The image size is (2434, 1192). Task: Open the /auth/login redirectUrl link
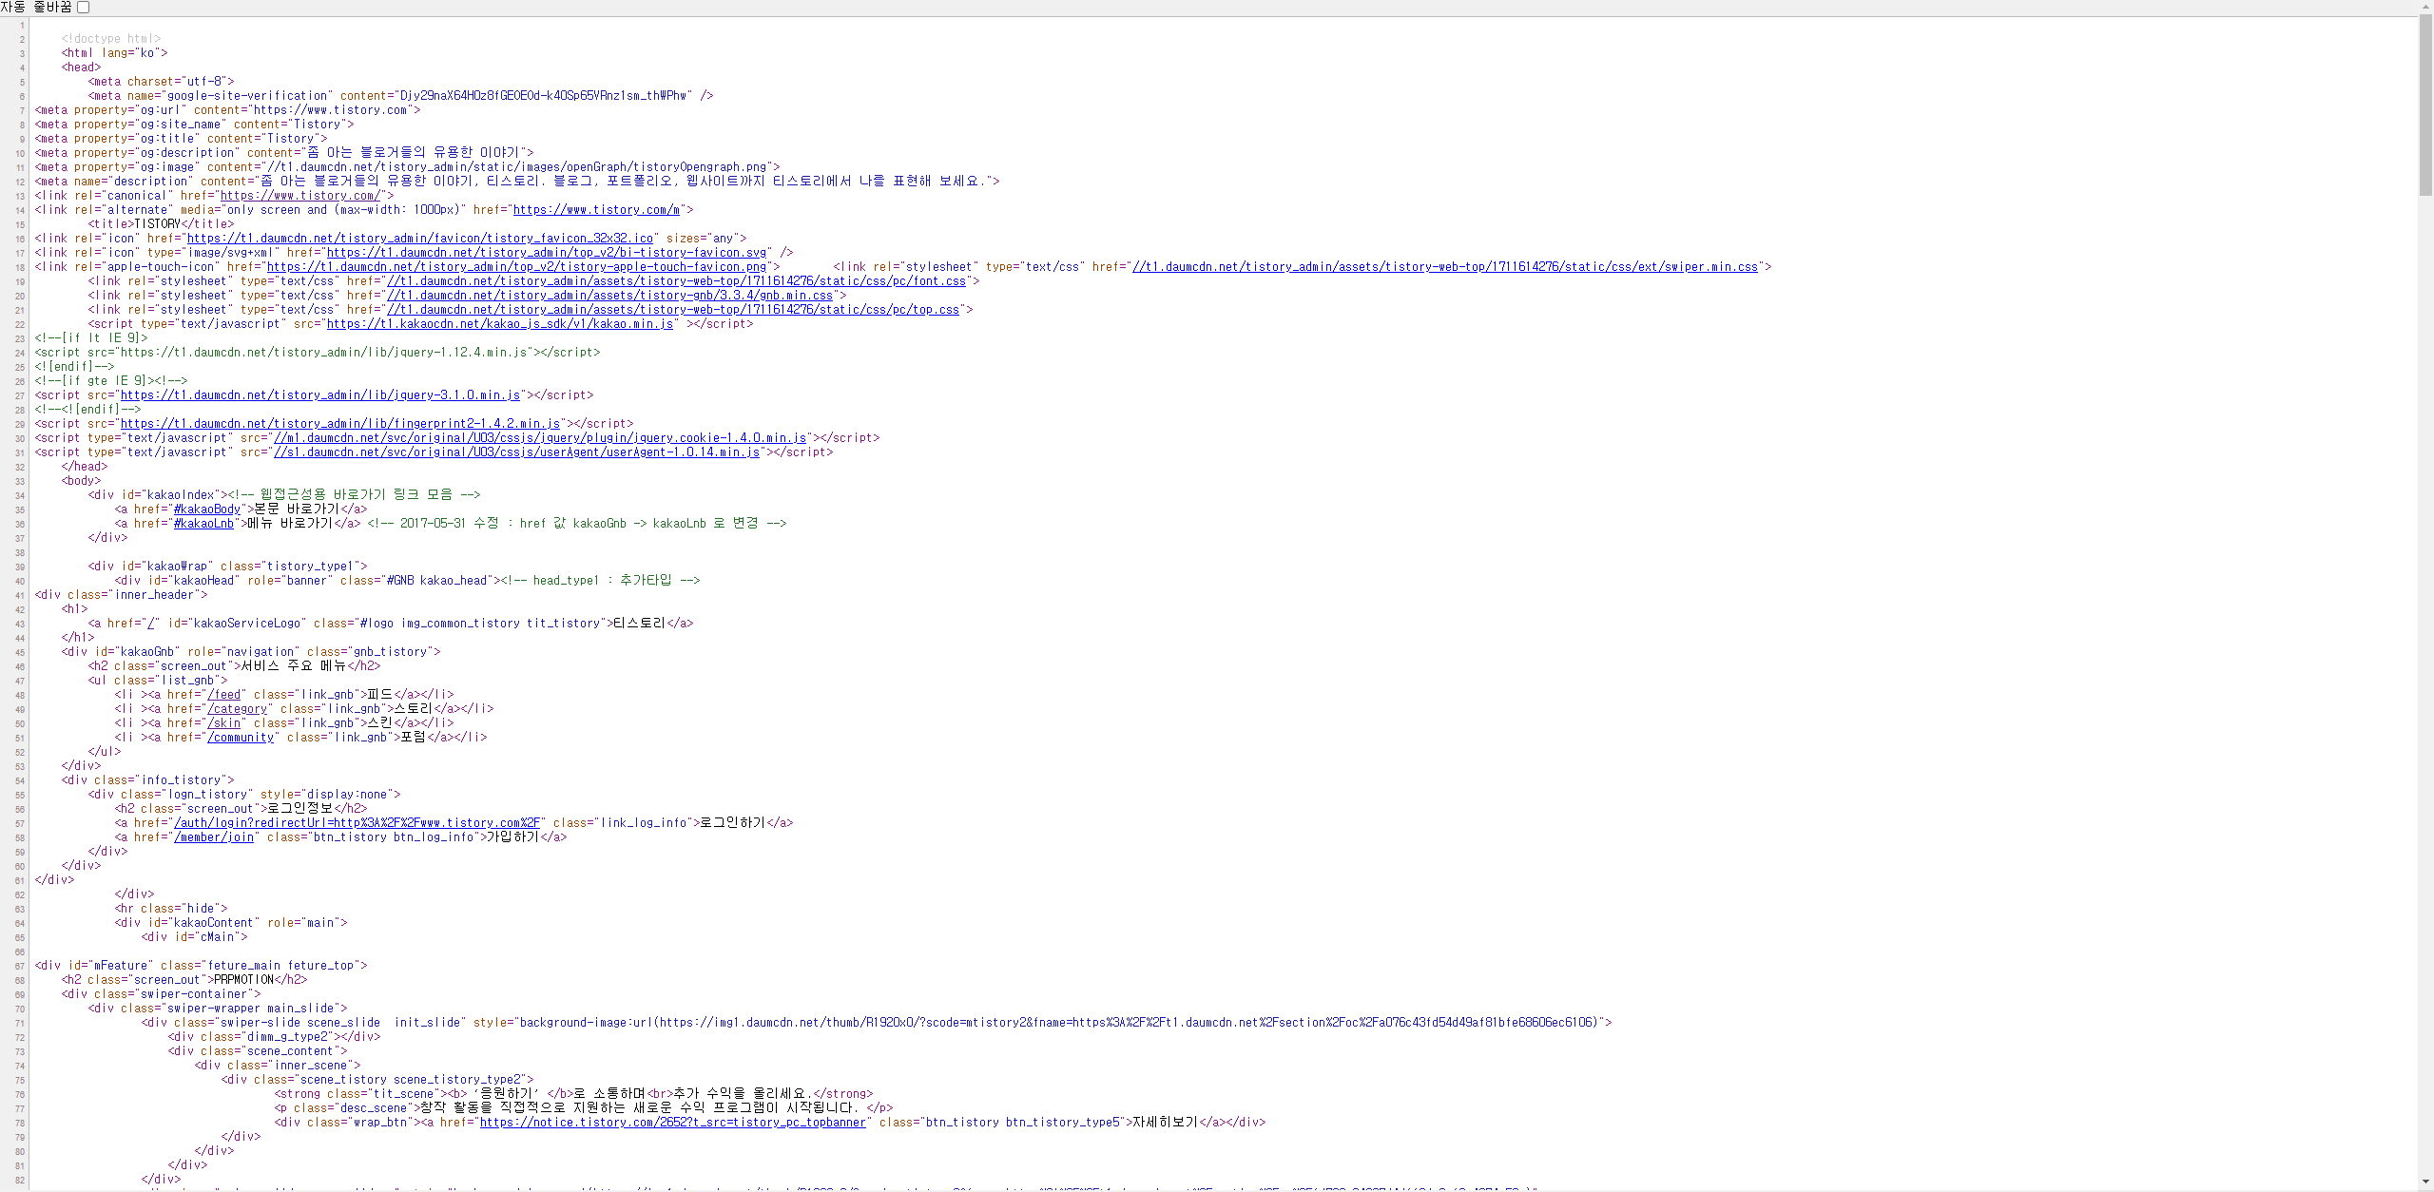pos(357,823)
